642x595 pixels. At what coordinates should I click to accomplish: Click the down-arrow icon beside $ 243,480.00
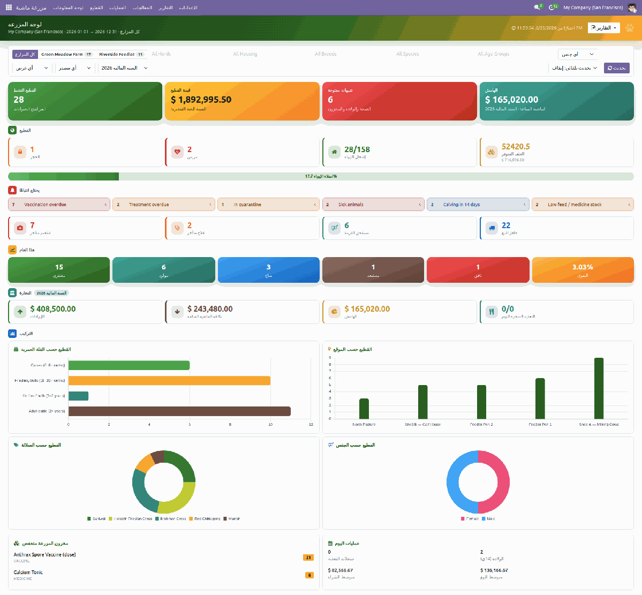point(177,312)
